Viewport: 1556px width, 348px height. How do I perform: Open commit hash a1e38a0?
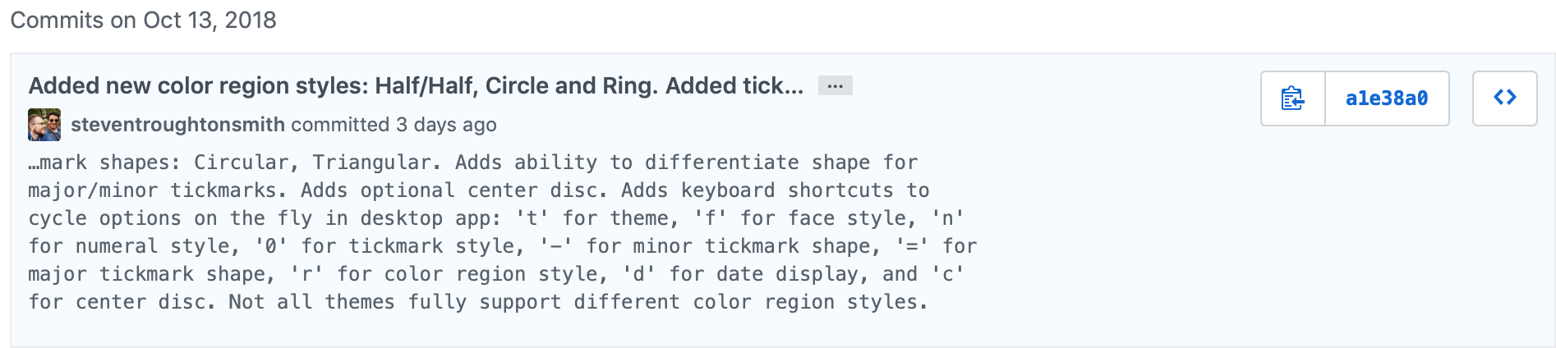pyautogui.click(x=1387, y=98)
